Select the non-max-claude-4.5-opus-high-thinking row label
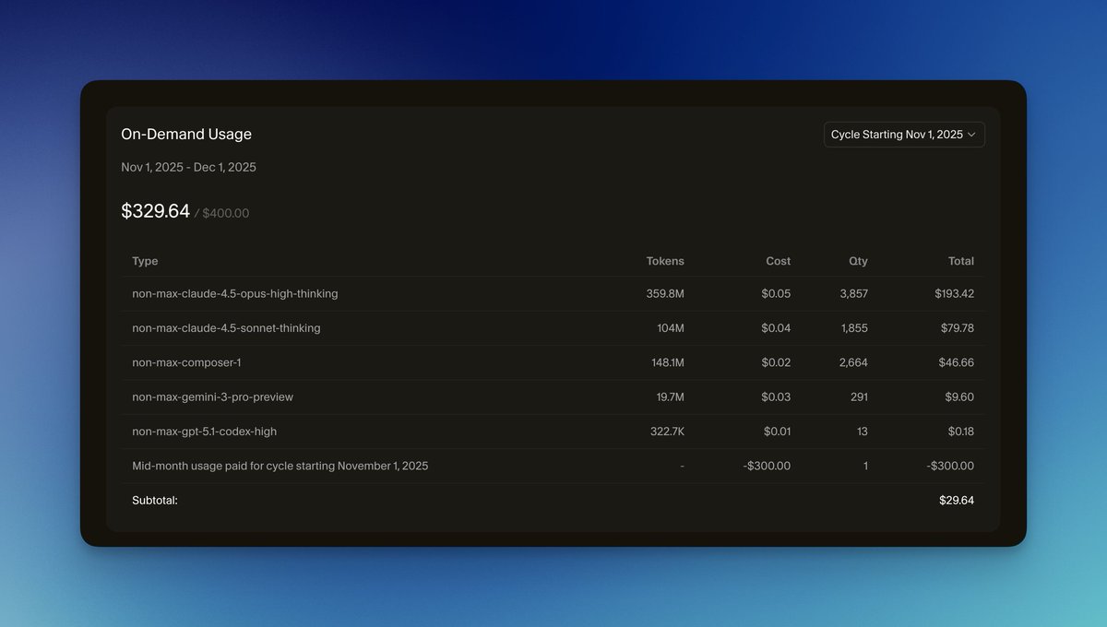Viewport: 1107px width, 627px height. (x=235, y=293)
